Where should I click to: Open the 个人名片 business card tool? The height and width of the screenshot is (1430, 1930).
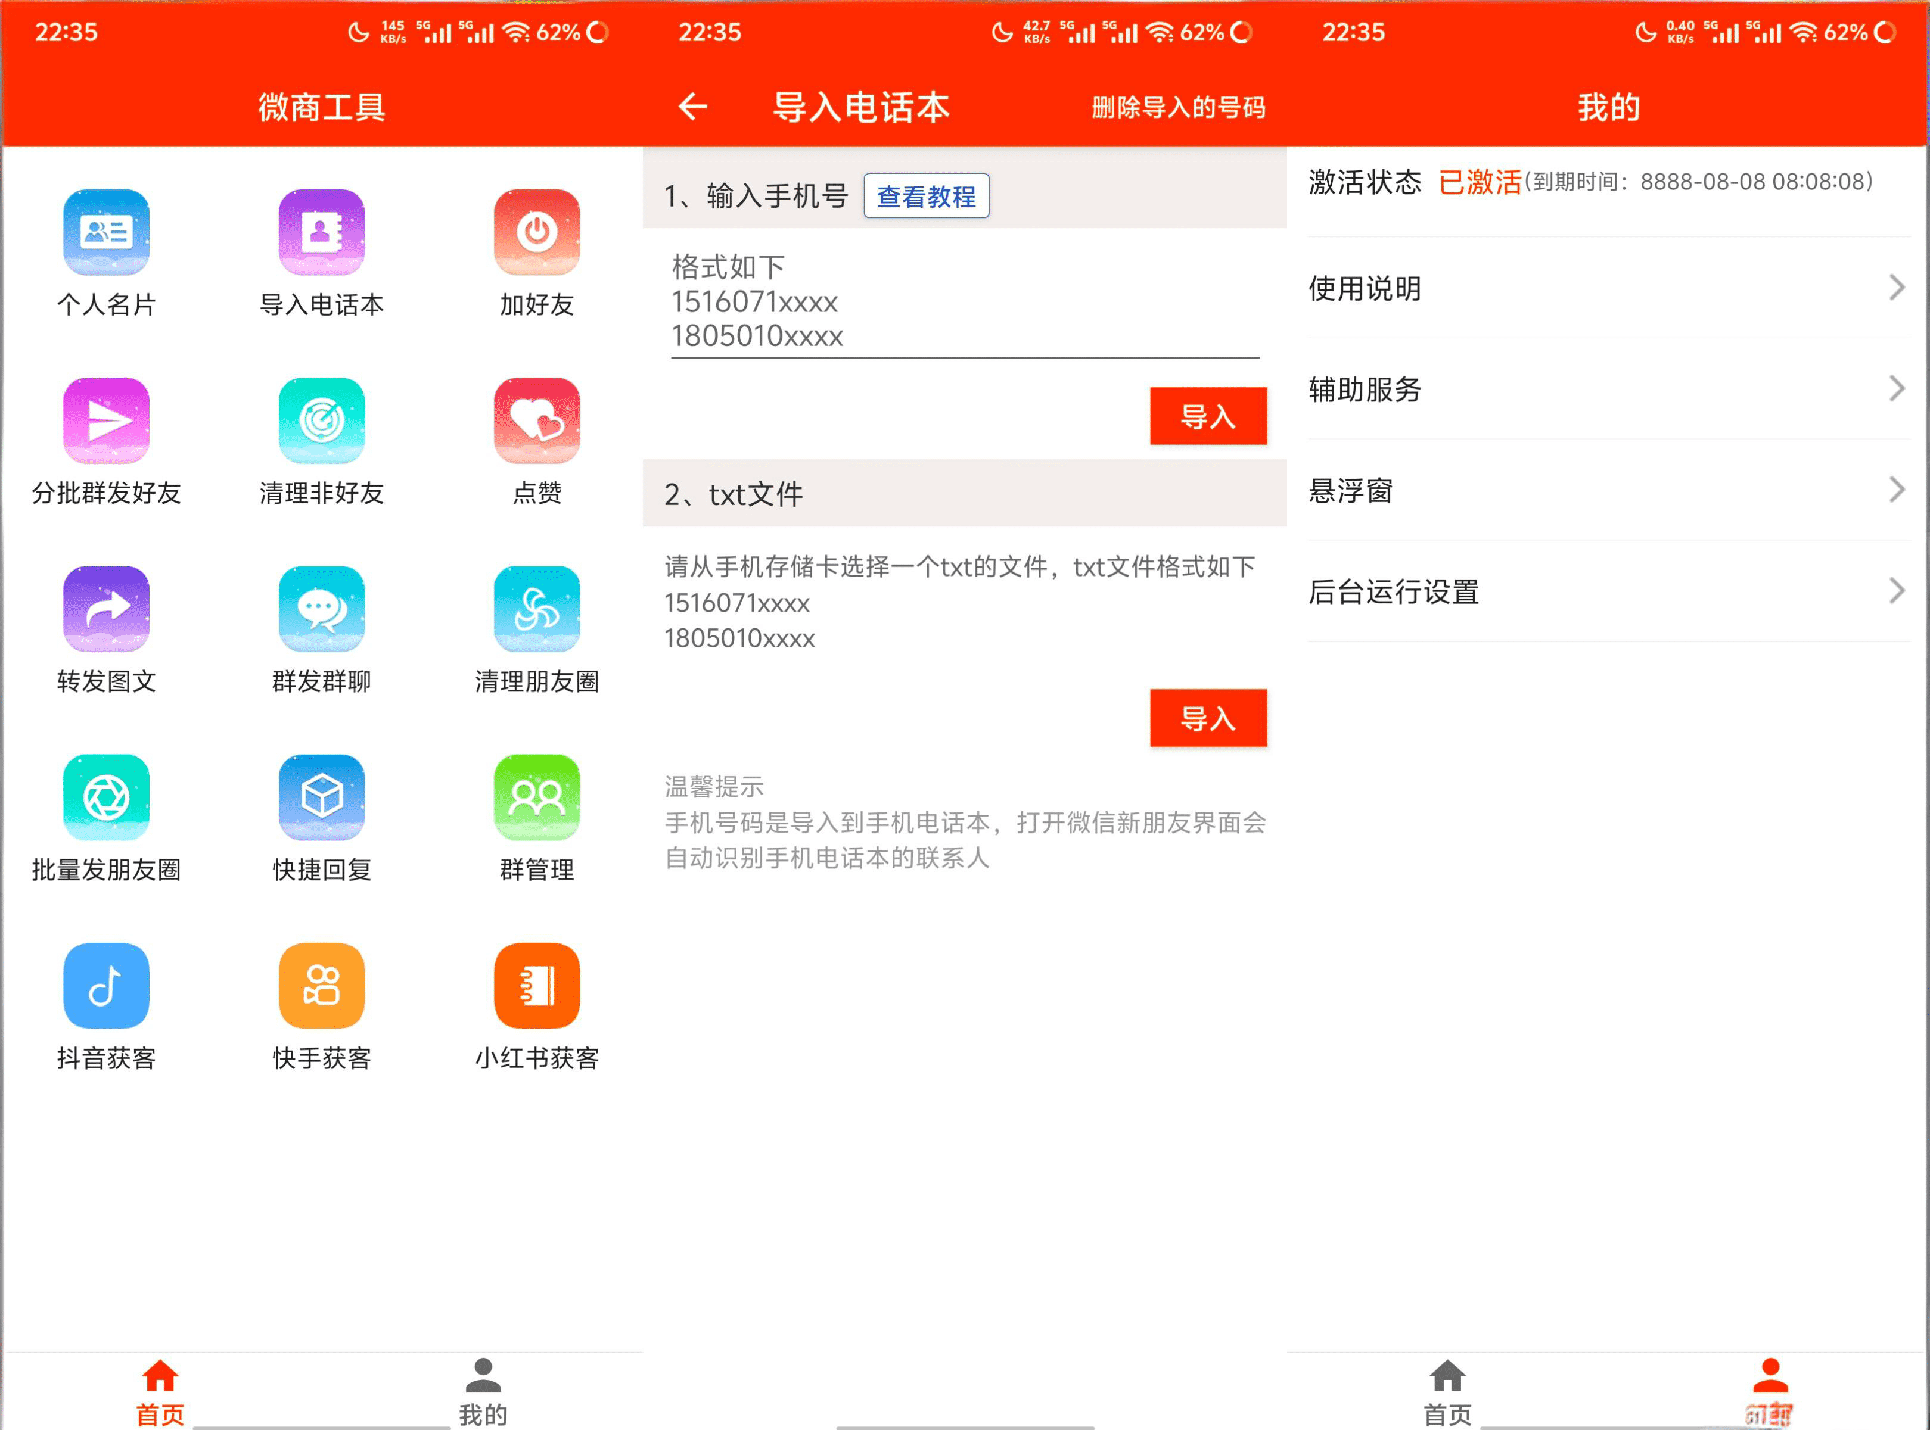(x=105, y=232)
